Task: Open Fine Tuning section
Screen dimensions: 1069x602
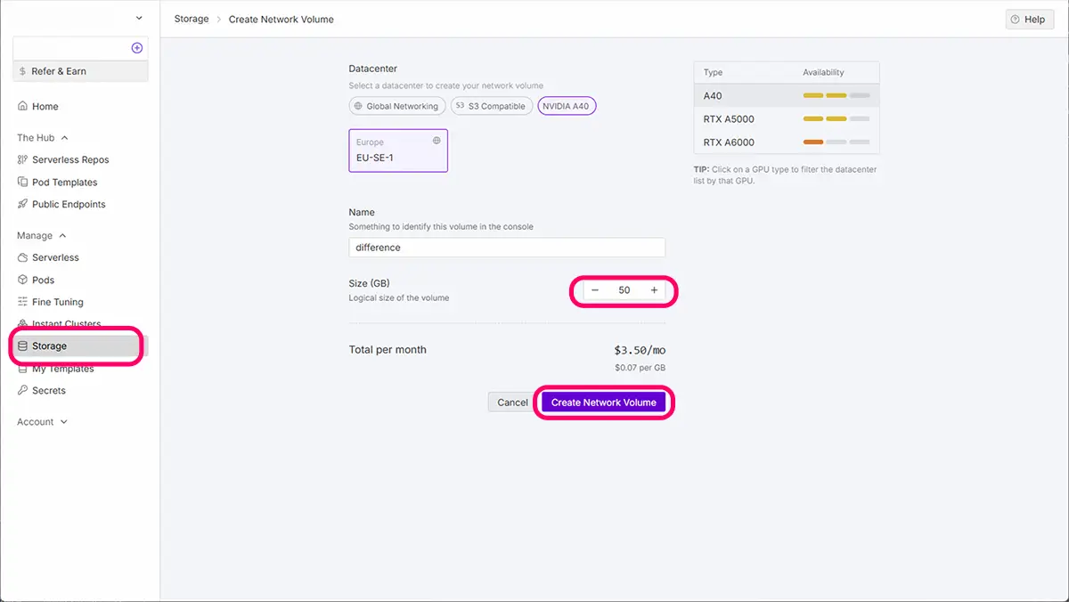Action: (57, 303)
